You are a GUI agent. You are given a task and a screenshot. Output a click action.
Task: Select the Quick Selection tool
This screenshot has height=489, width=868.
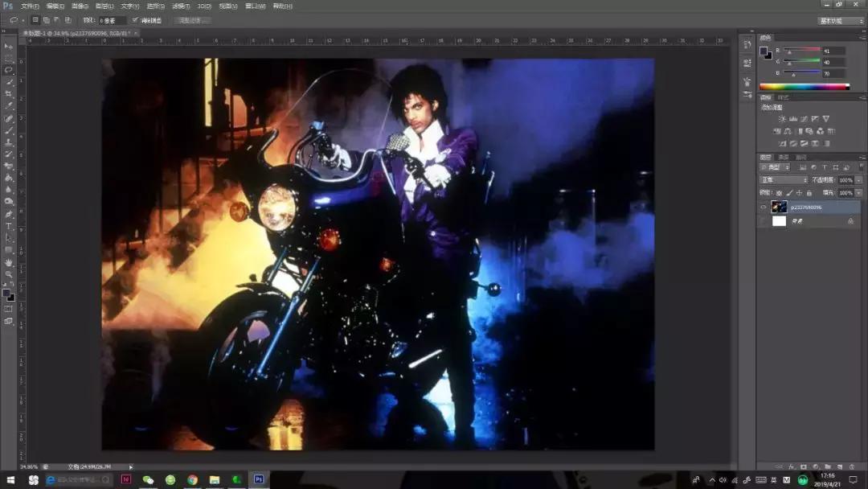pyautogui.click(x=8, y=82)
